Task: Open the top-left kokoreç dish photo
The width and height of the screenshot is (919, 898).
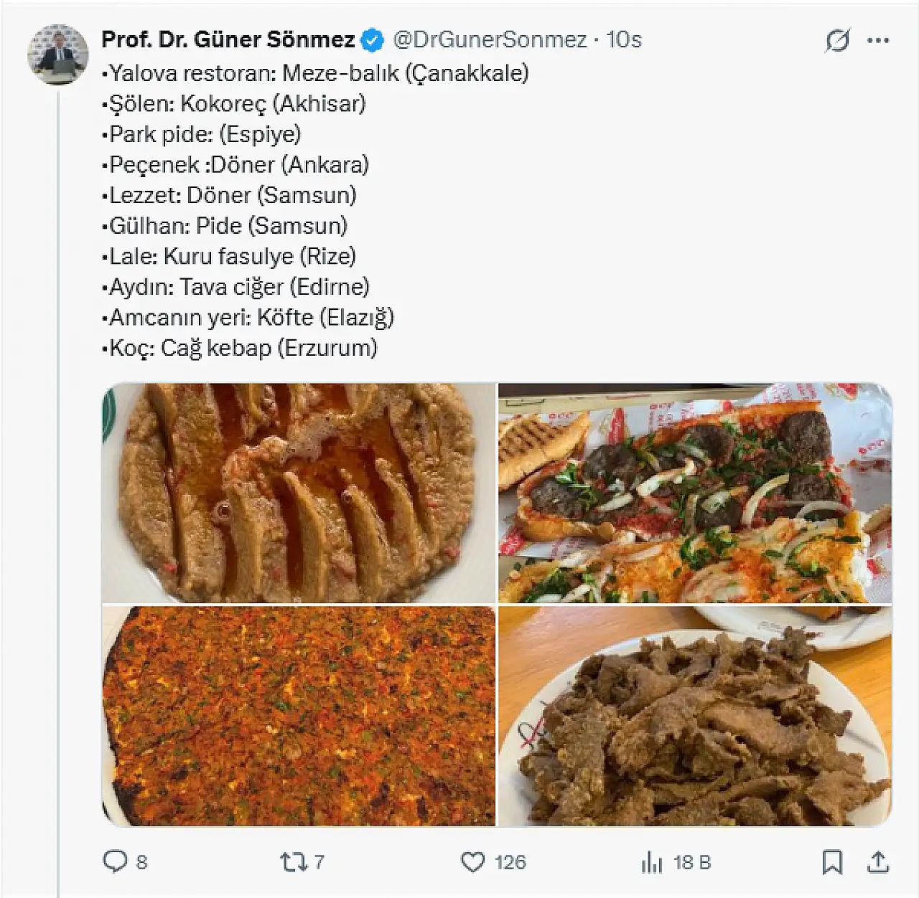Action: point(299,492)
